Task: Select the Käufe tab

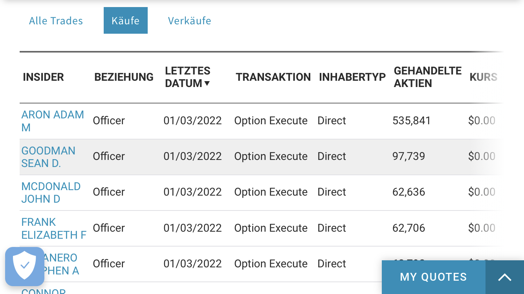Action: pos(125,20)
